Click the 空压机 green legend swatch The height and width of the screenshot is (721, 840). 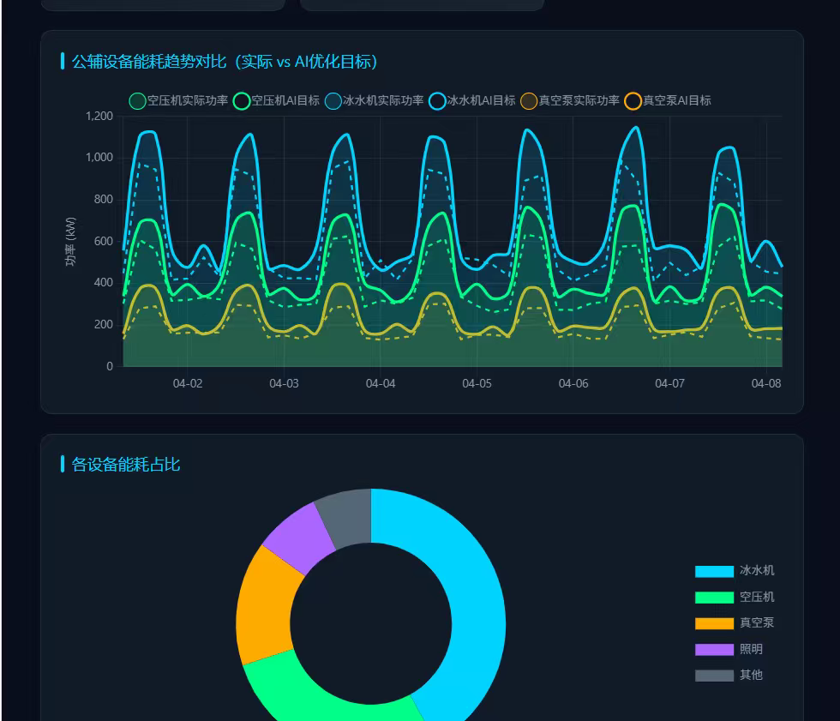click(x=714, y=598)
